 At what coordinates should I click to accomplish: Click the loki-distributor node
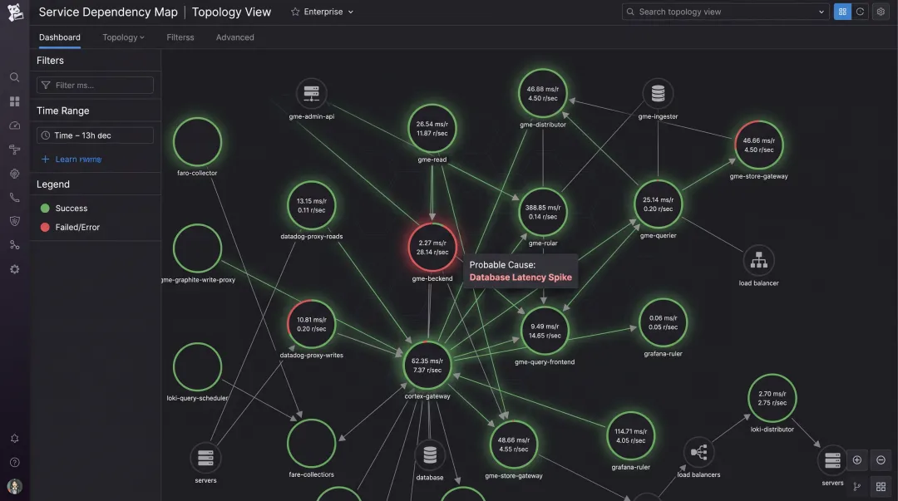(x=772, y=399)
